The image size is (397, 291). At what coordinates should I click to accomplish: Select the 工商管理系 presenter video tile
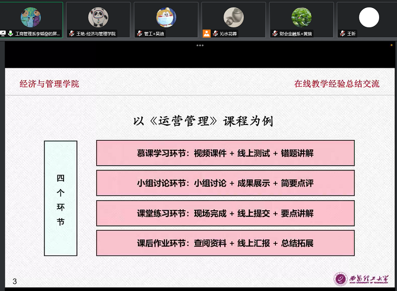coord(31,18)
